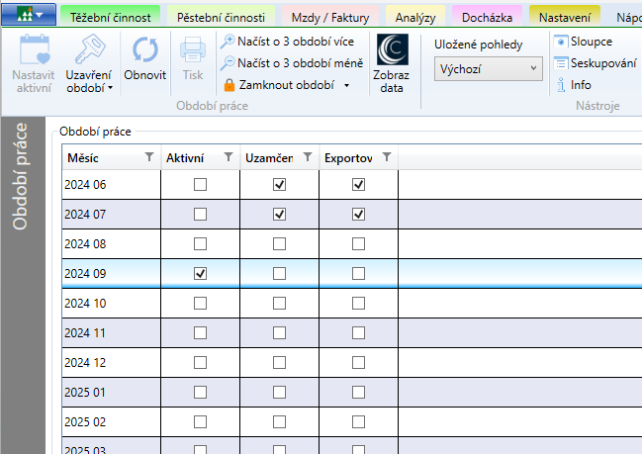The image size is (642, 454).
Task: Expand the Zamknout období dropdown arrow
Action: [x=347, y=86]
